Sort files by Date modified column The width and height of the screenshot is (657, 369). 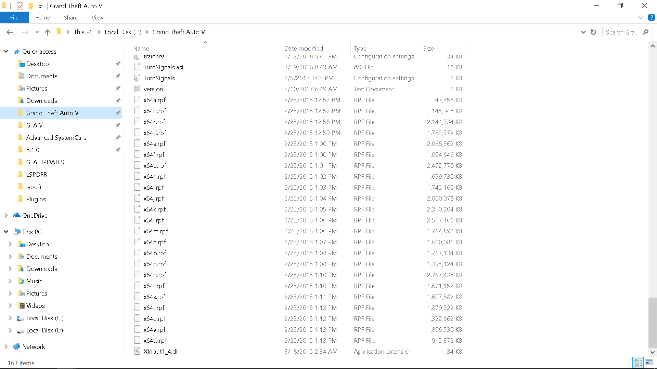[304, 49]
